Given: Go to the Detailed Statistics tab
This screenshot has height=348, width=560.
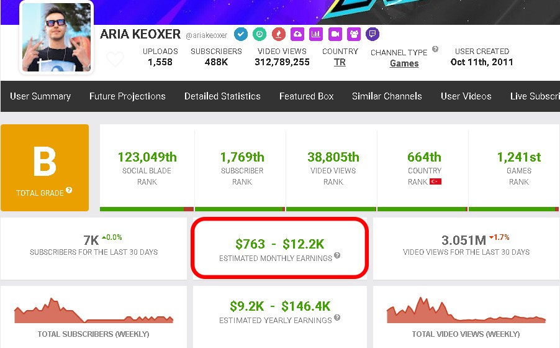Looking at the screenshot, I should click(x=222, y=96).
